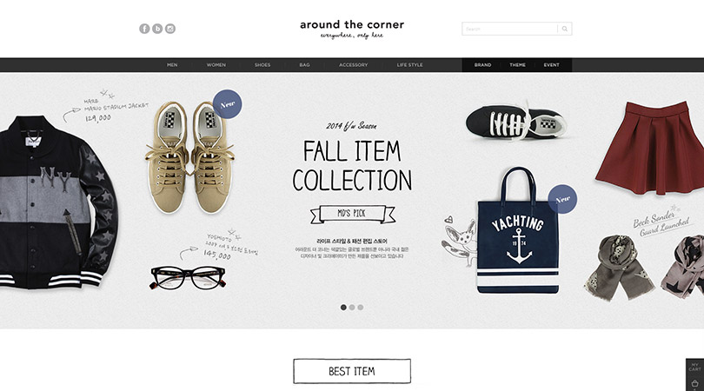Image resolution: width=704 pixels, height=391 pixels.
Task: Open the Instagram social icon
Action: pyautogui.click(x=170, y=29)
